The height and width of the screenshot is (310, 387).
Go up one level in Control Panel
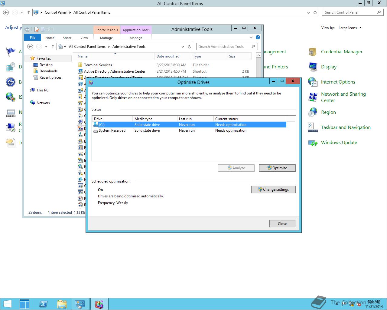click(x=29, y=12)
